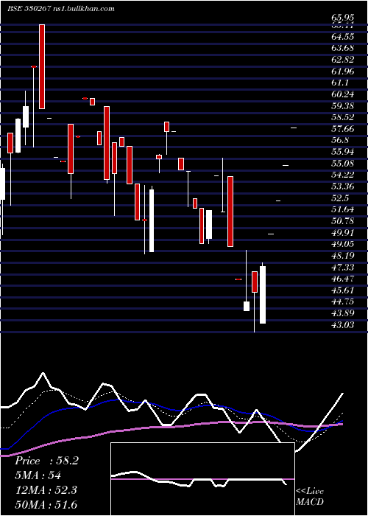Select the 50MA : 51.6 readout

[x=46, y=505]
